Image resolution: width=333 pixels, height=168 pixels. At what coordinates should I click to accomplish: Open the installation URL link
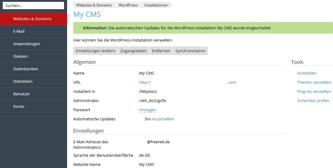(188, 82)
